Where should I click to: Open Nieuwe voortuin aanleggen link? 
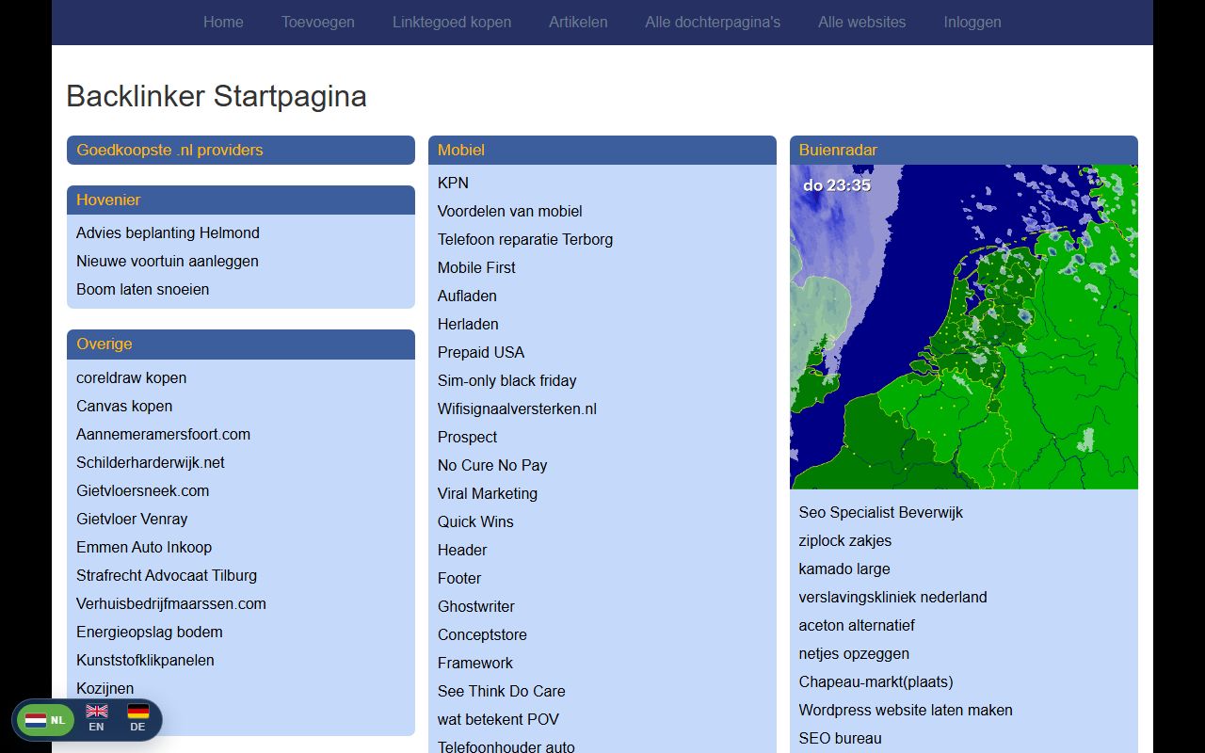(168, 261)
